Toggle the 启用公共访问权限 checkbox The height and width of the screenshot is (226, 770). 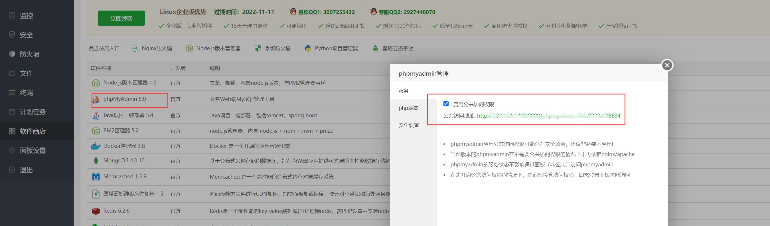click(x=446, y=104)
